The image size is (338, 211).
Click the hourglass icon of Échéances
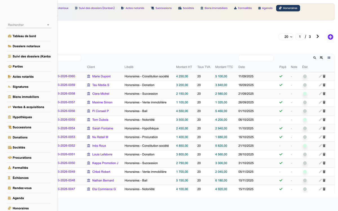tap(9, 178)
